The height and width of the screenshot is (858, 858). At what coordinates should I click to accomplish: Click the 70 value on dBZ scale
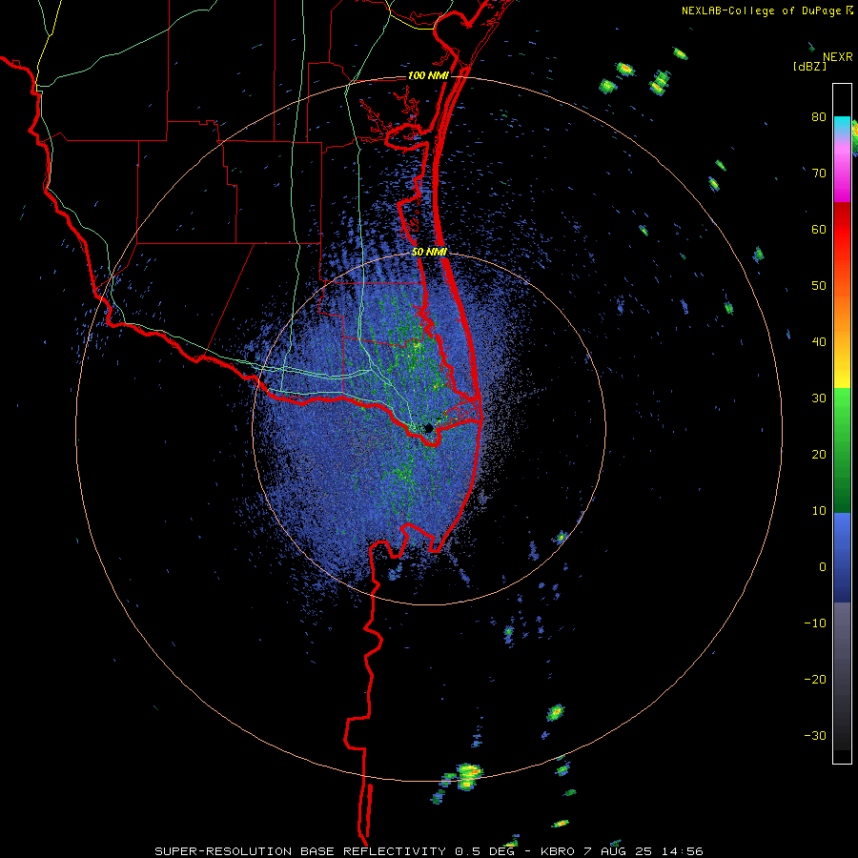point(819,173)
